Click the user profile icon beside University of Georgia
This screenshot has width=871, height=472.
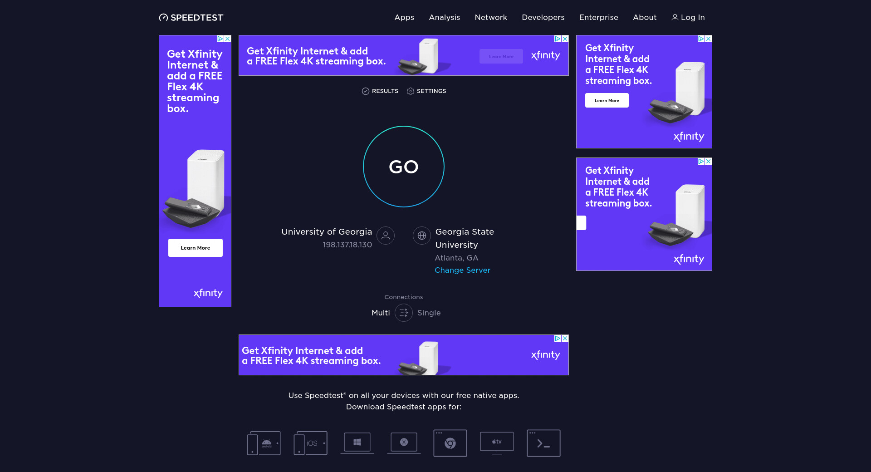coord(386,236)
